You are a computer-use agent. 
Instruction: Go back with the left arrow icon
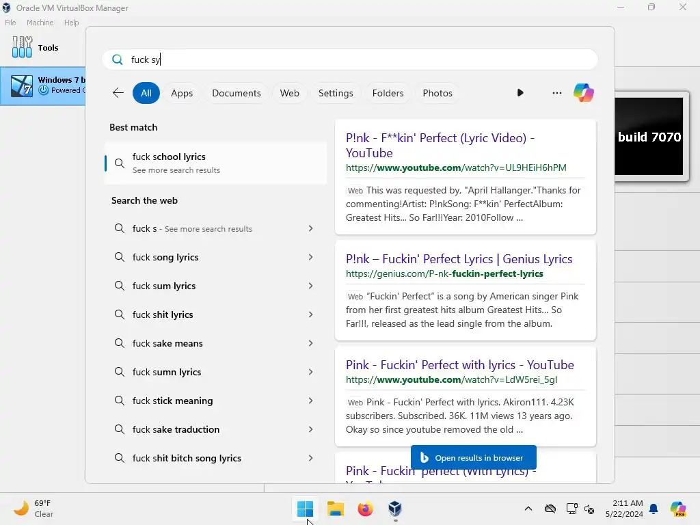click(x=118, y=93)
